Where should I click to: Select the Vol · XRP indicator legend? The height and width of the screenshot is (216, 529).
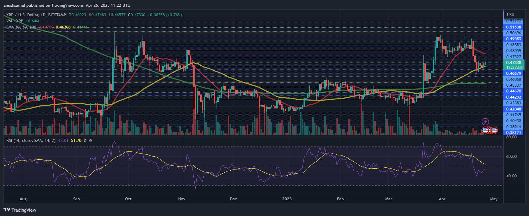(x=15, y=21)
